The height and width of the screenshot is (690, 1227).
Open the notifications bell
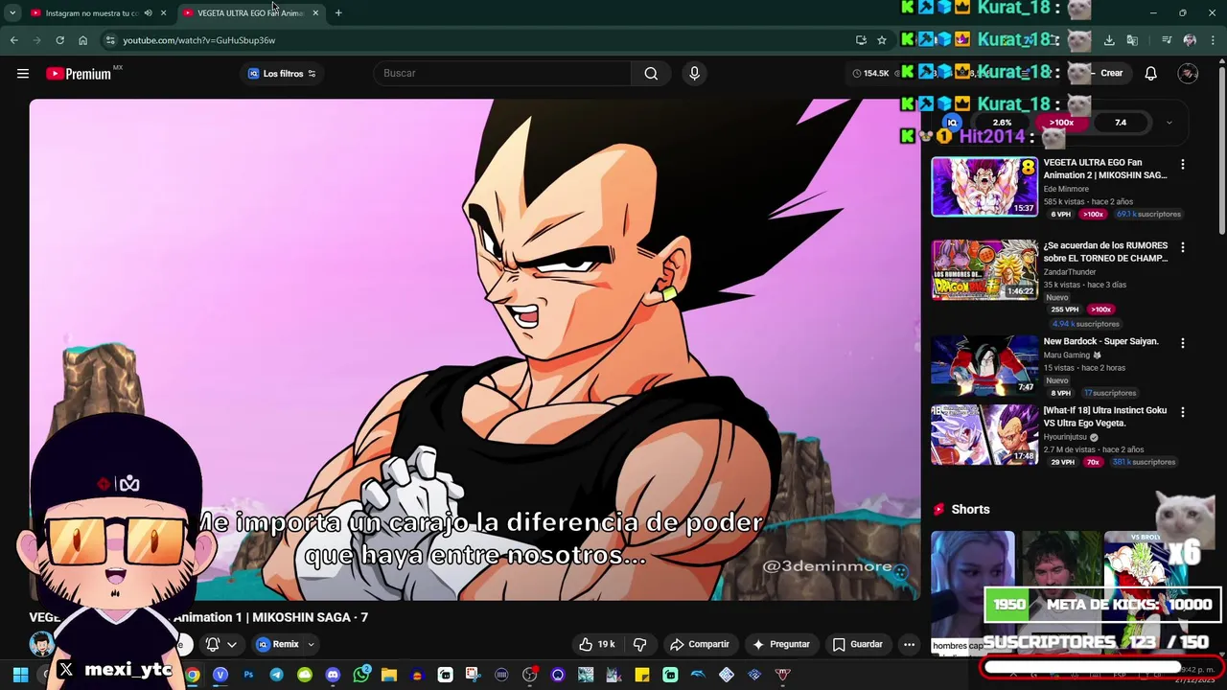pyautogui.click(x=1151, y=74)
